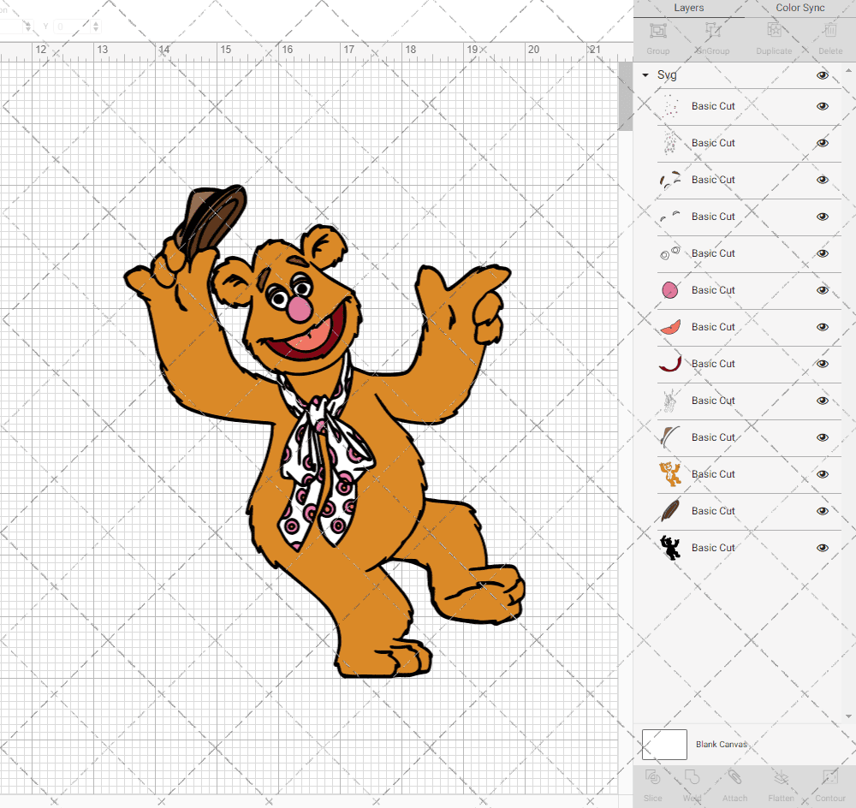Switch to the Color Sync tab
This screenshot has height=808, width=856.
[x=800, y=9]
